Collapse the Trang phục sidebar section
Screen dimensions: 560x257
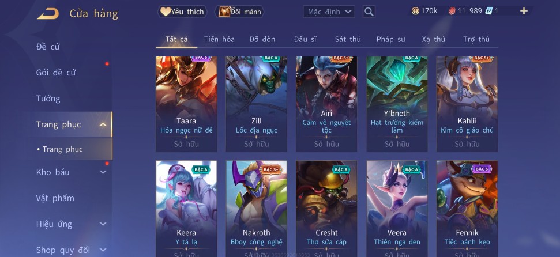coord(103,124)
